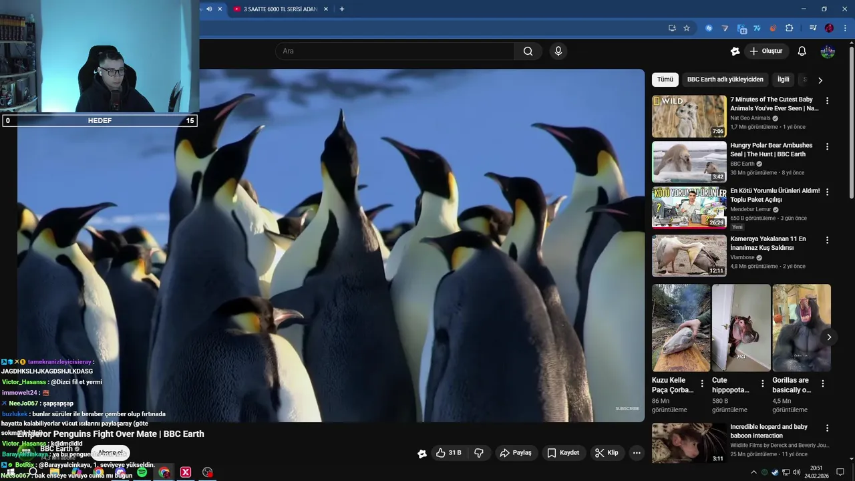Open options for 'En Kötü Yorumlu Ürünleri Aldım'
Image resolution: width=855 pixels, height=481 pixels.
tap(827, 192)
